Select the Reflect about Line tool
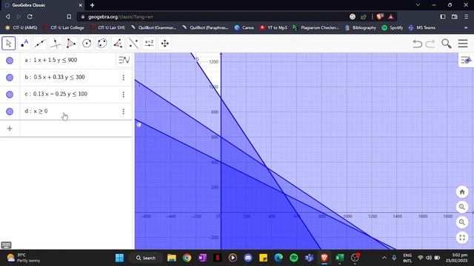 [133, 44]
